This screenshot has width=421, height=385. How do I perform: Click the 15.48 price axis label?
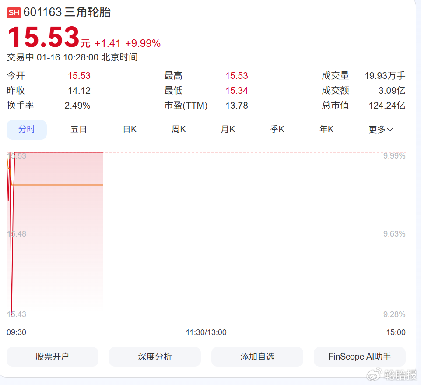[x=17, y=234]
